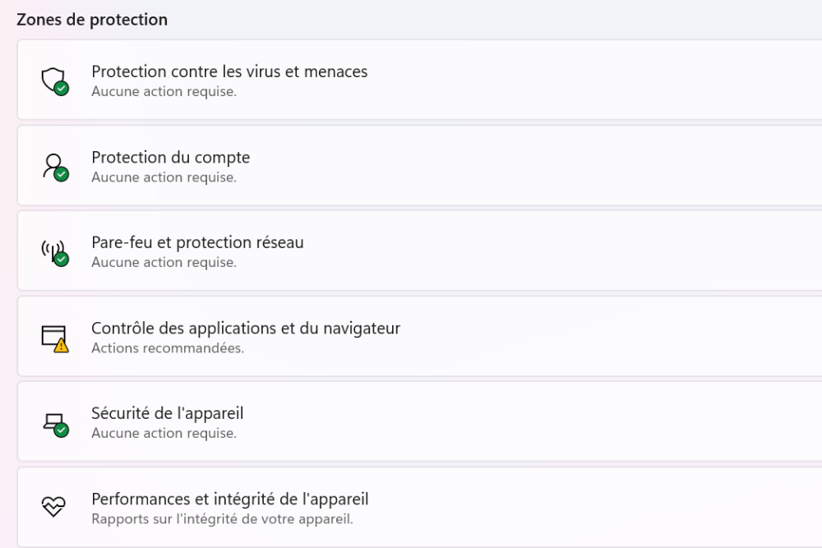
Task: Click the green checkmark badge on laptop icon
Action: tap(62, 431)
